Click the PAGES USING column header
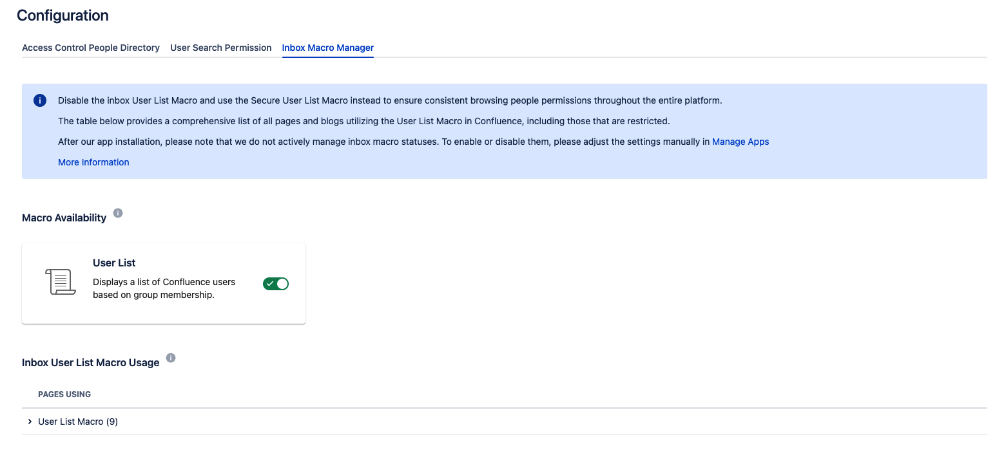Viewport: 997px width, 455px height. coord(64,394)
